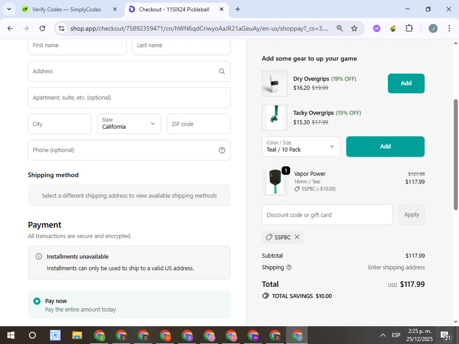Open the phone field help icon
This screenshot has width=459, height=344.
point(222,150)
